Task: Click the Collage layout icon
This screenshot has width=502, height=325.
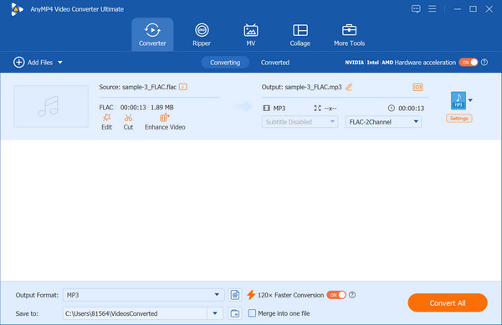Action: coord(300,30)
